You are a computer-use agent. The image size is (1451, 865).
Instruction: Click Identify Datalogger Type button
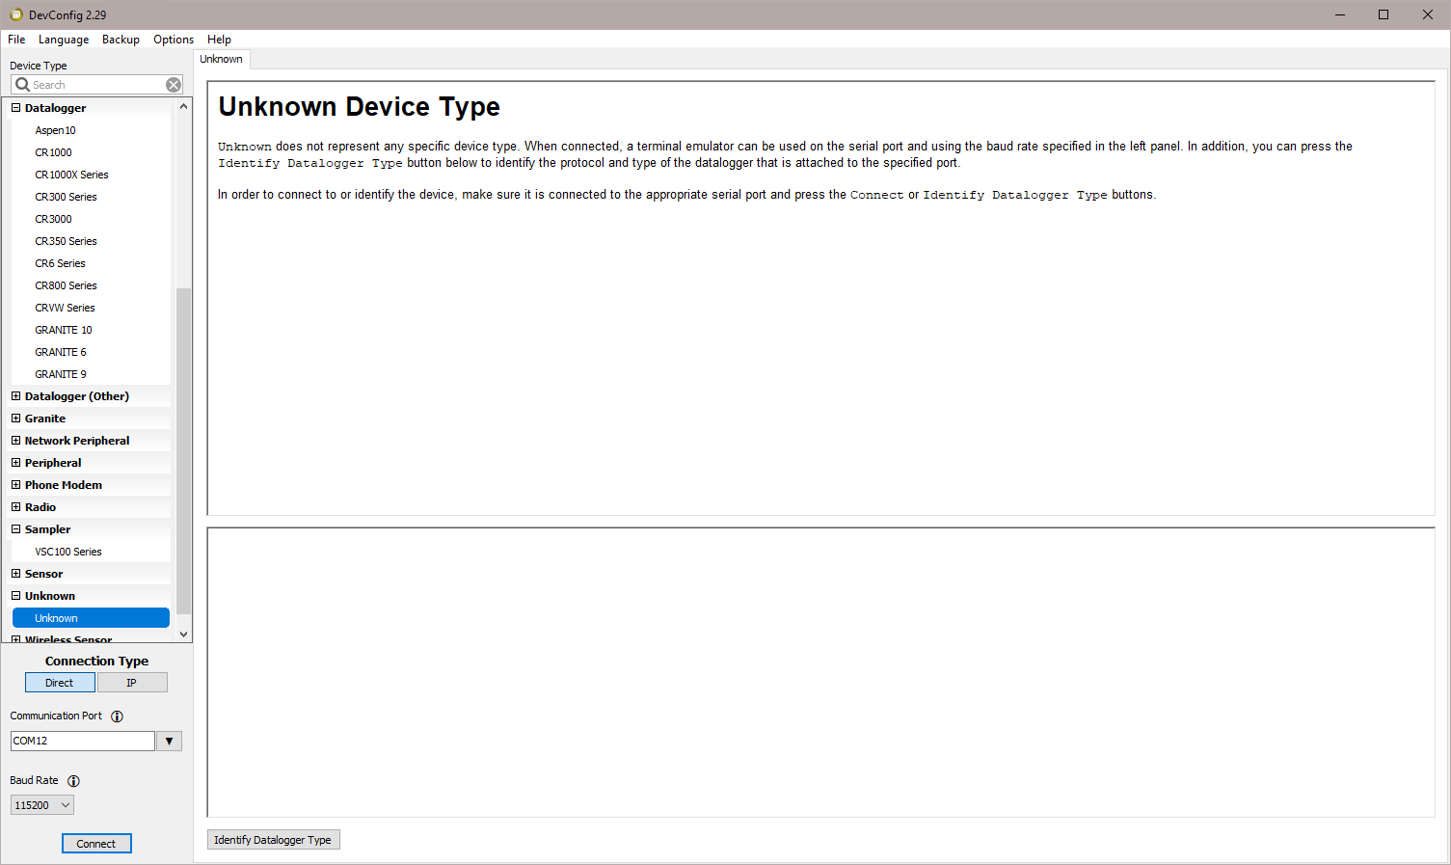click(273, 839)
